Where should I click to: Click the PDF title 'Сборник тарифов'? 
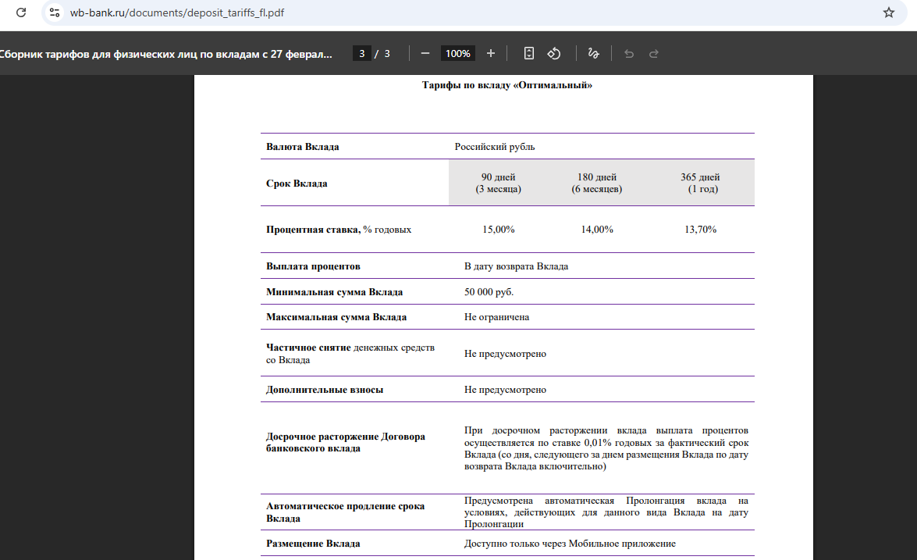click(x=165, y=54)
